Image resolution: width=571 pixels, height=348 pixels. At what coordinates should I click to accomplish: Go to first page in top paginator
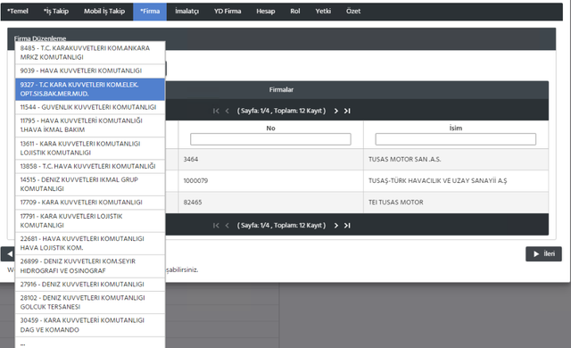coord(216,111)
